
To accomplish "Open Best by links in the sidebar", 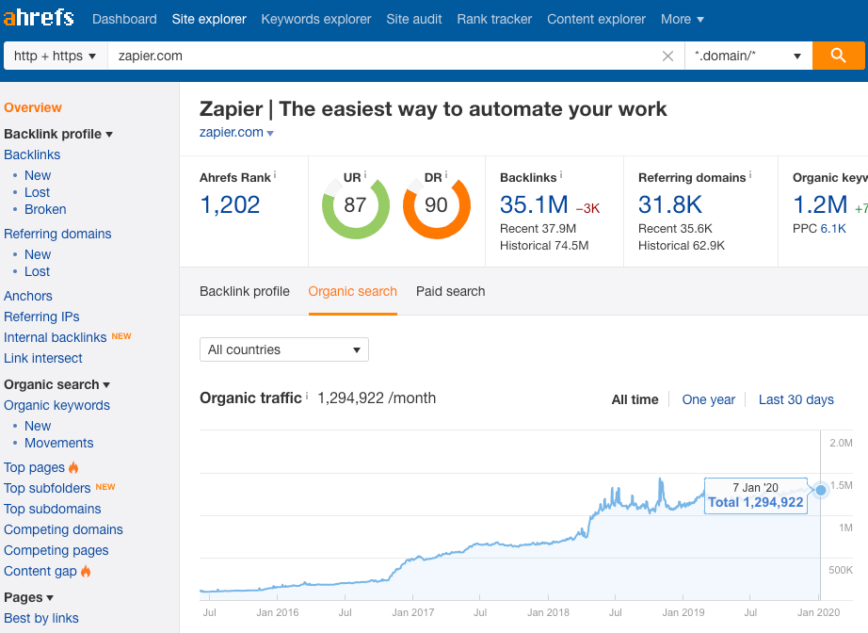I will [43, 618].
